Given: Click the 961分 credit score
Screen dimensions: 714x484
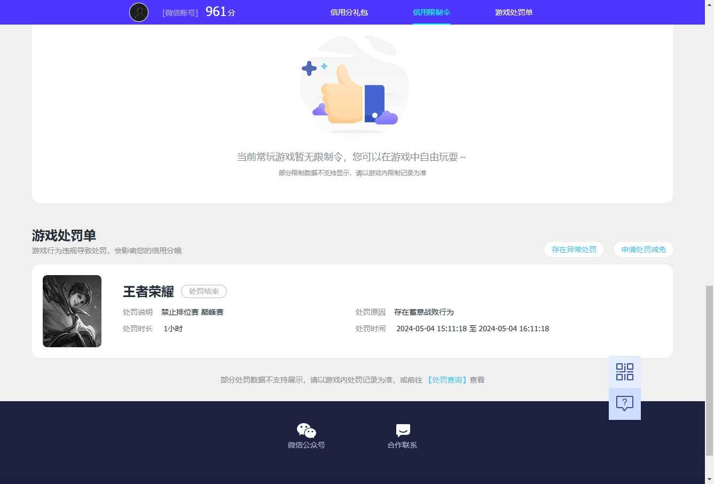Looking at the screenshot, I should [220, 12].
